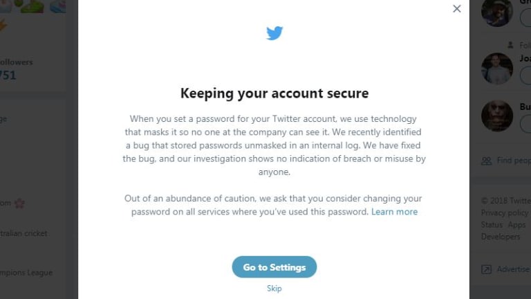
Task: Open the Apps footer link
Action: pyautogui.click(x=516, y=225)
